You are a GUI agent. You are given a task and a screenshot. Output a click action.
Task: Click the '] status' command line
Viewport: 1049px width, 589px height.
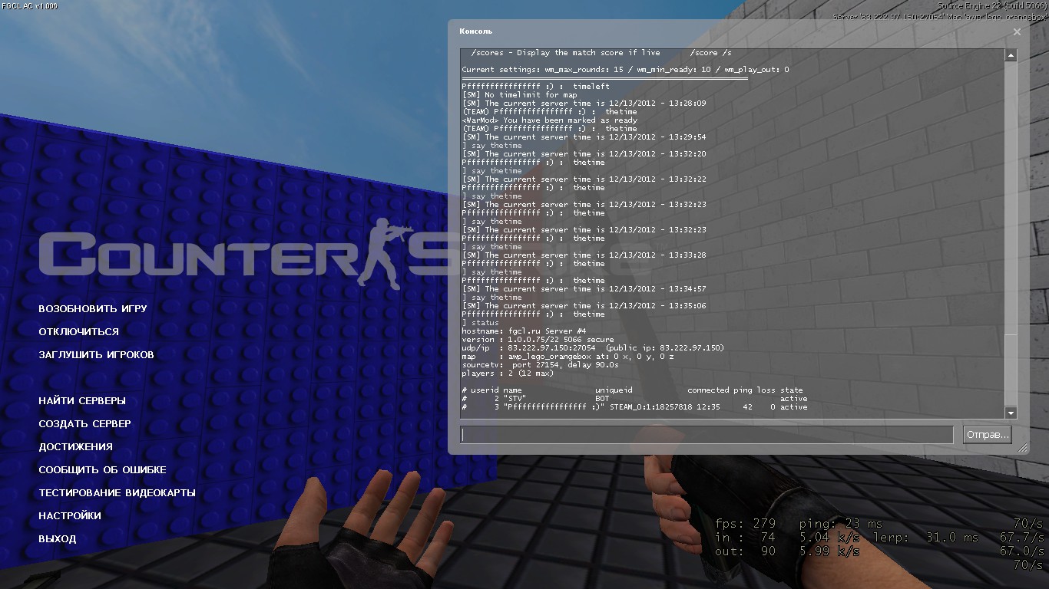(x=480, y=323)
